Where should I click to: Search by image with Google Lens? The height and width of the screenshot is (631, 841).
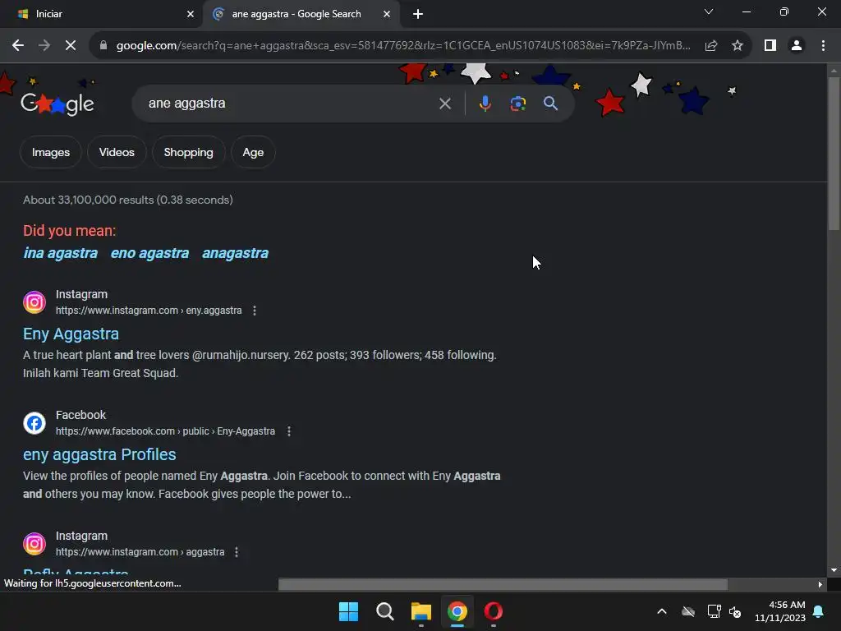point(518,104)
